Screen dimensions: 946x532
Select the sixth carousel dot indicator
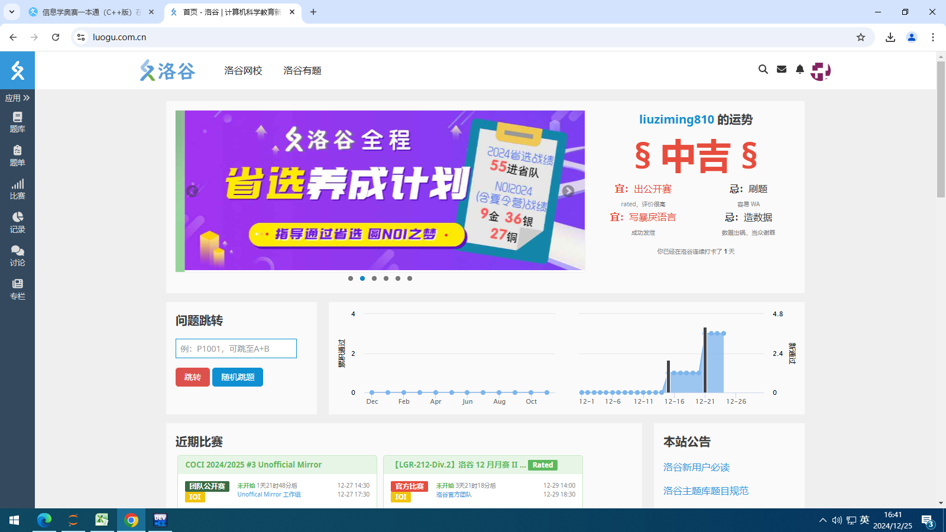[x=410, y=278]
